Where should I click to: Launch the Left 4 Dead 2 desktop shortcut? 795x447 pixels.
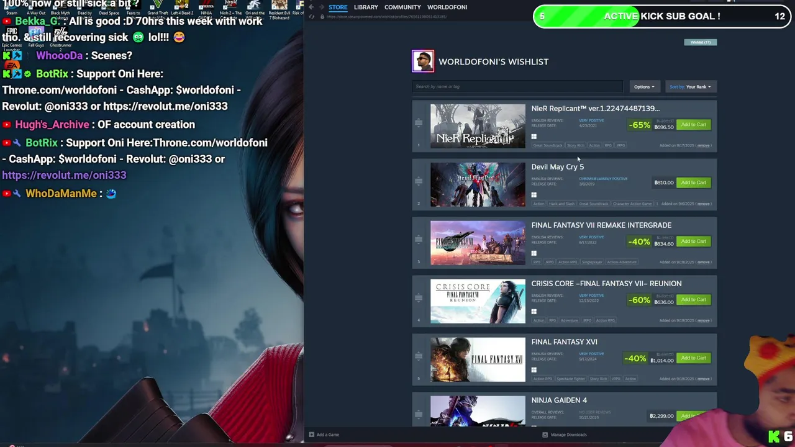181,8
